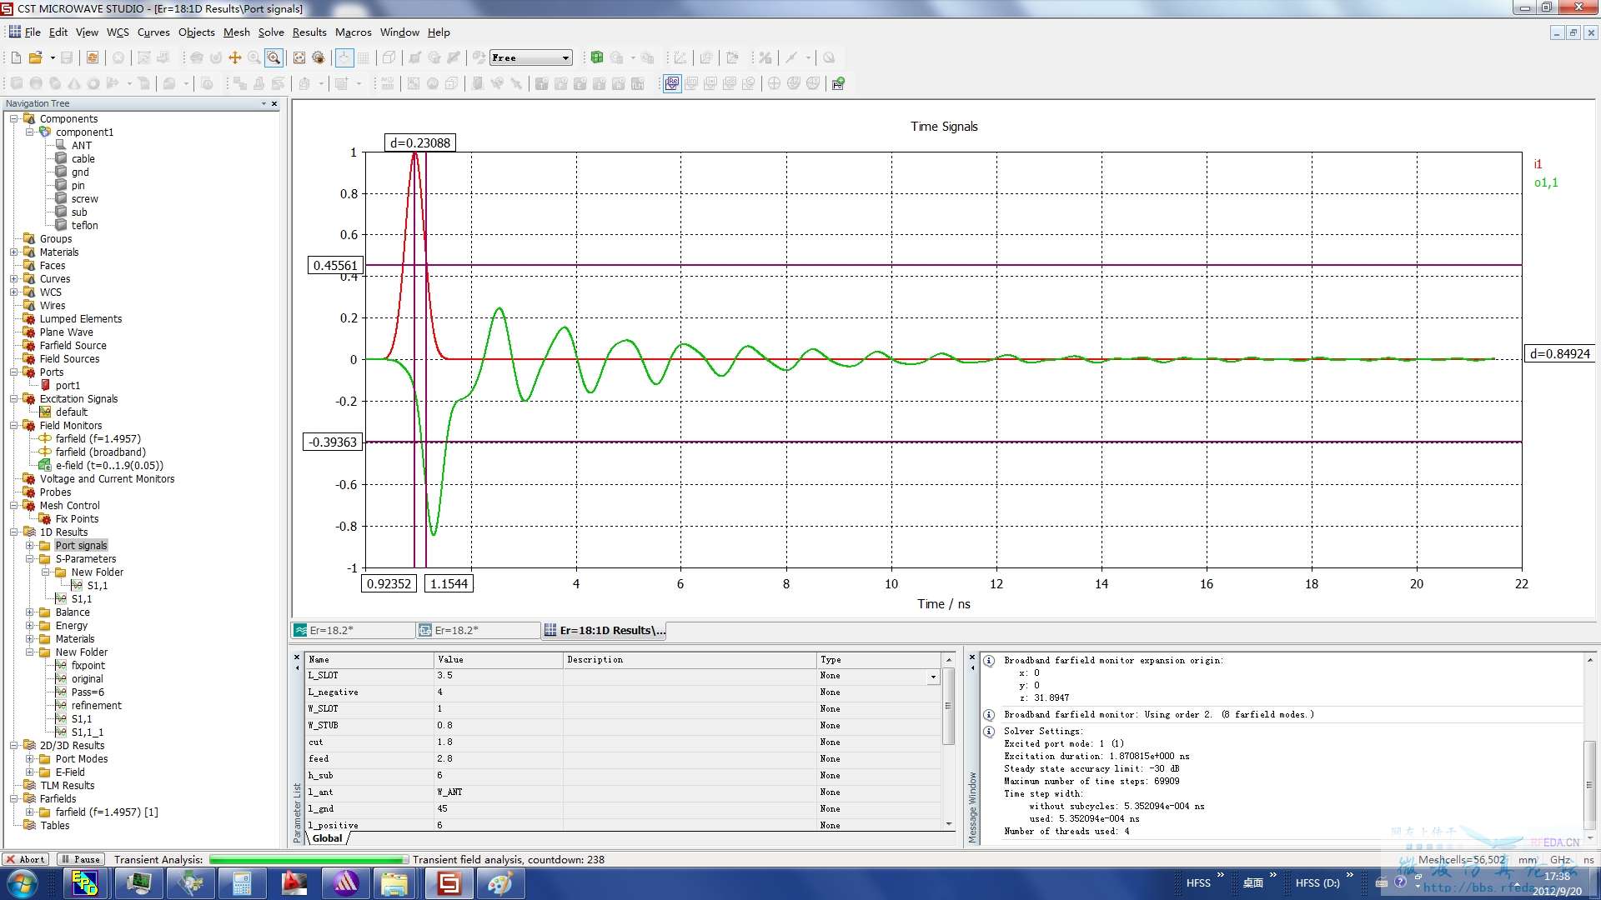
Task: Click the Message Window vertical scrollbar
Action: [1589, 750]
